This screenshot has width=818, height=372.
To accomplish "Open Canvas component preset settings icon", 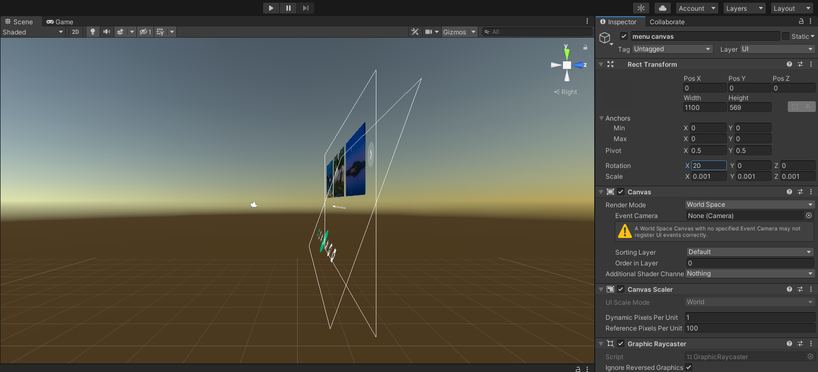I will pos(800,192).
